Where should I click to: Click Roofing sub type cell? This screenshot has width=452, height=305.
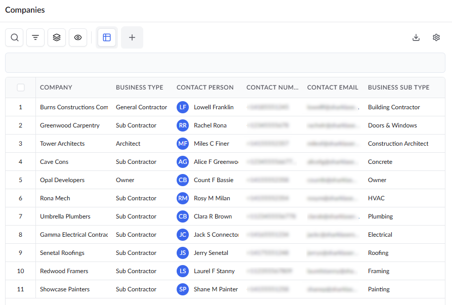coord(378,252)
